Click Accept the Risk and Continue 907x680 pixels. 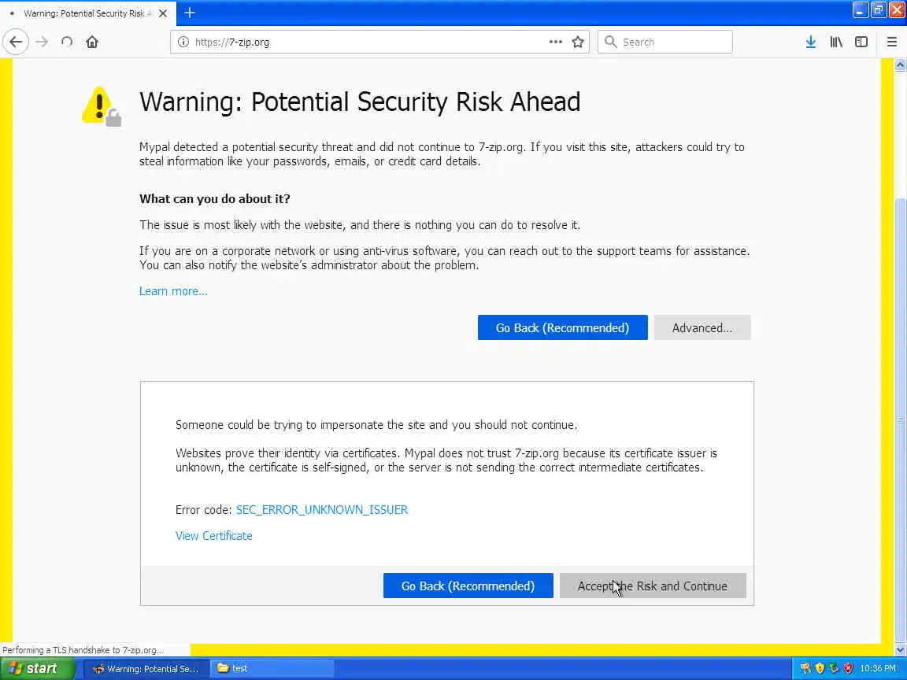point(653,586)
